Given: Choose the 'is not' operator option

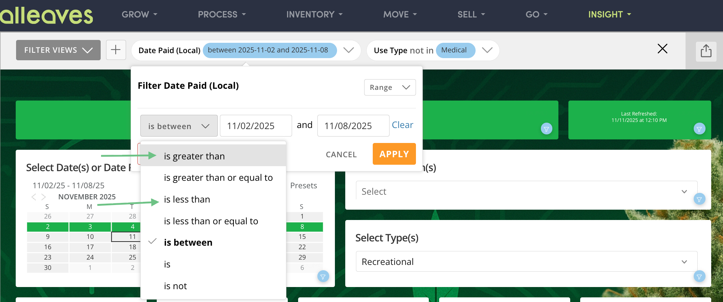Looking at the screenshot, I should 213,286.
